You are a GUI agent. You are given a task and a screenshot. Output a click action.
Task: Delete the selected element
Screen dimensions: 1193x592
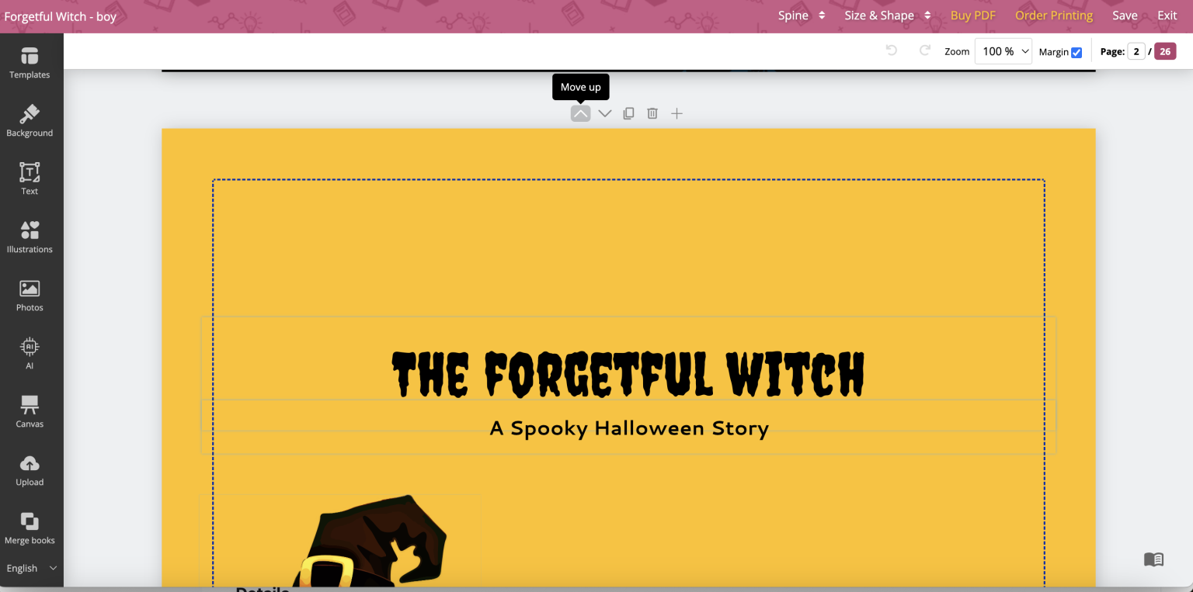[x=652, y=113]
